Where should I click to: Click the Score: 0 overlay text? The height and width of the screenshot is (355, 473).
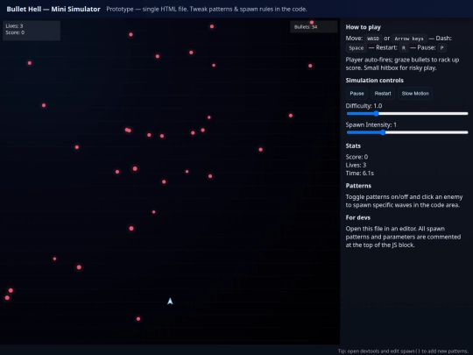point(15,32)
